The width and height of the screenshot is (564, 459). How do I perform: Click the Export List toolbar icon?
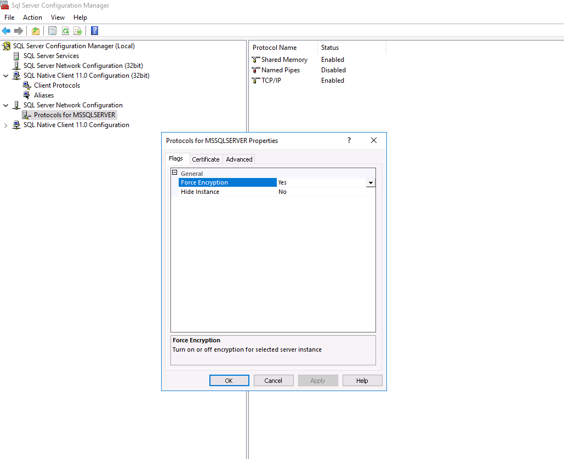(x=78, y=31)
